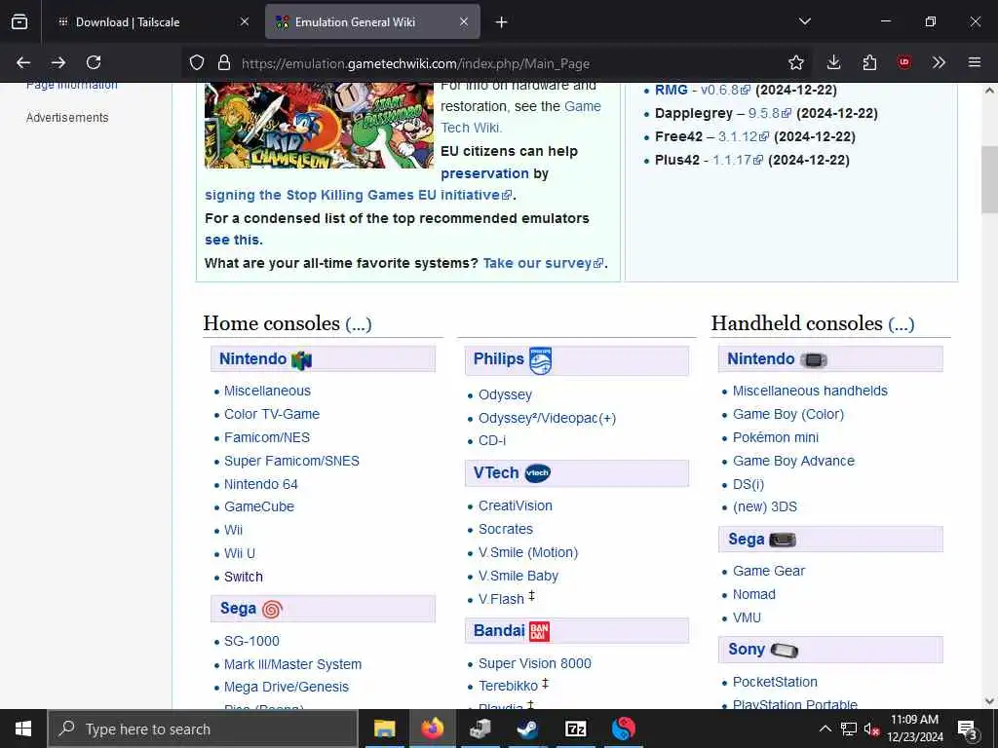Click the Nintendo home consoles heading
This screenshot has height=748, width=998.
pos(252,359)
